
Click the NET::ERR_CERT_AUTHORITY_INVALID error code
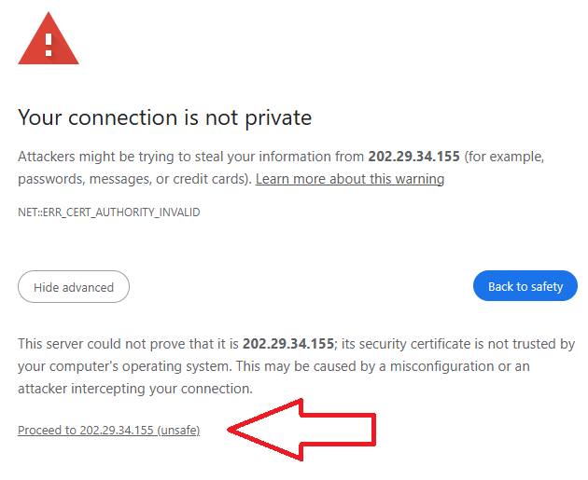click(108, 212)
